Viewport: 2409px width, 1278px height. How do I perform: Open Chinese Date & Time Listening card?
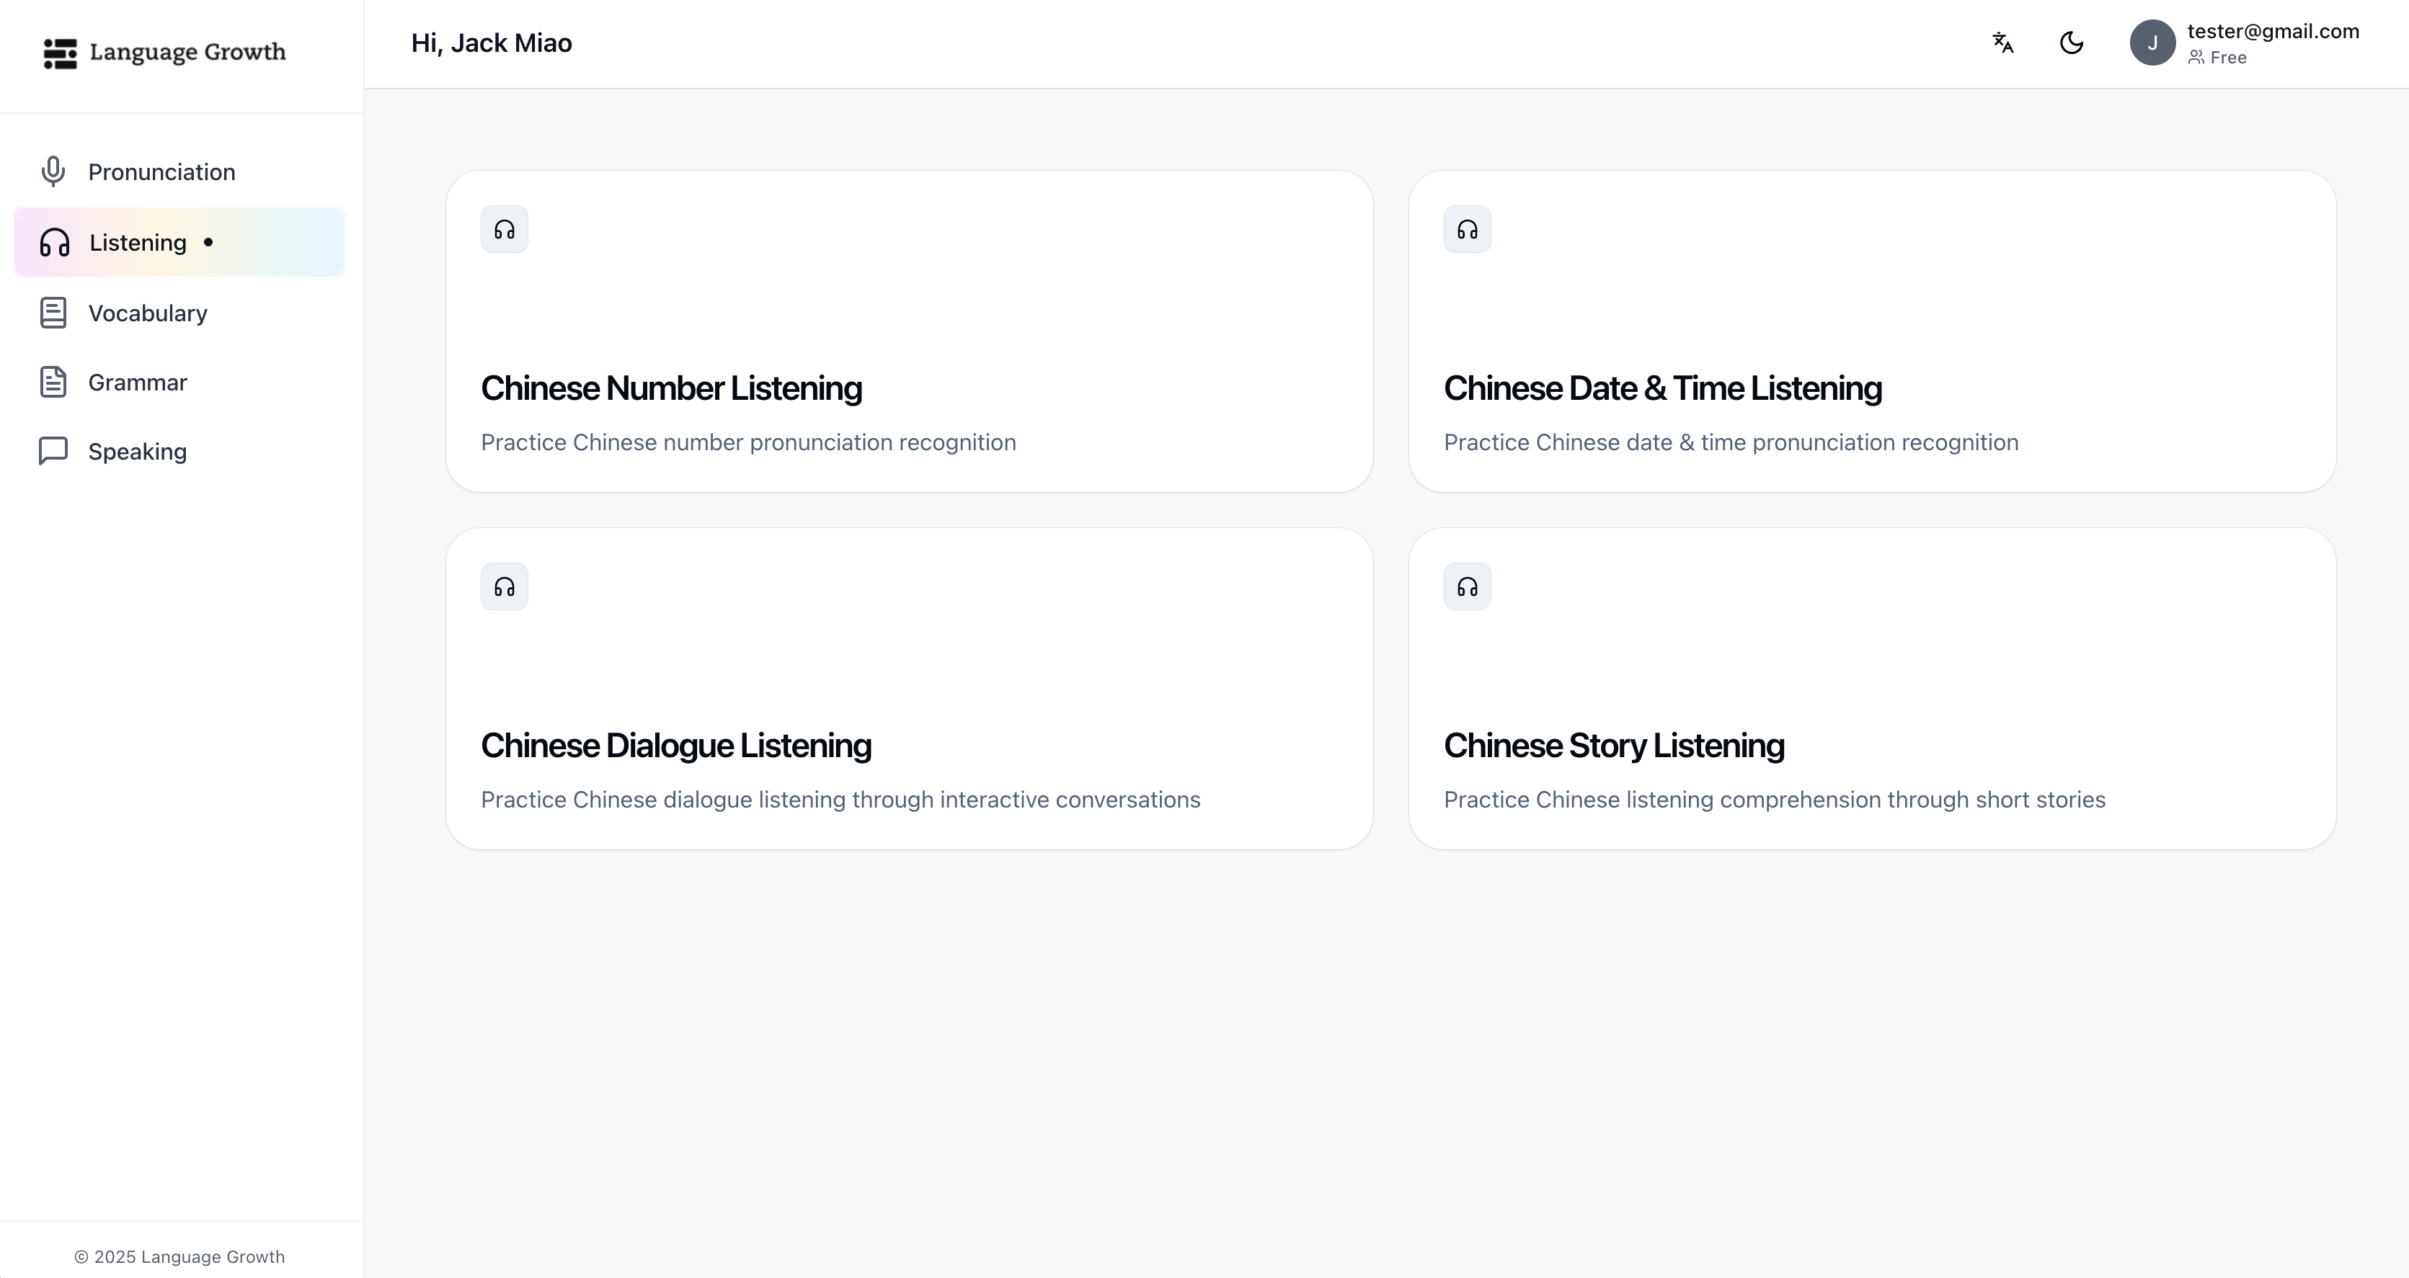[x=1662, y=389]
